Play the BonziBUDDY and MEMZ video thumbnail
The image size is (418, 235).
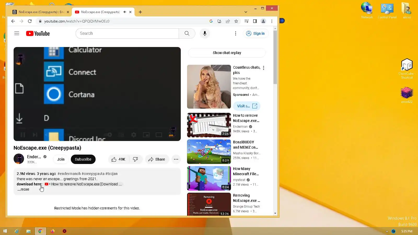209,152
